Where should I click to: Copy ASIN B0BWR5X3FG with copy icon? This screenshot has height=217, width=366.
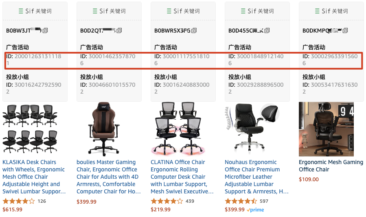[194, 31]
